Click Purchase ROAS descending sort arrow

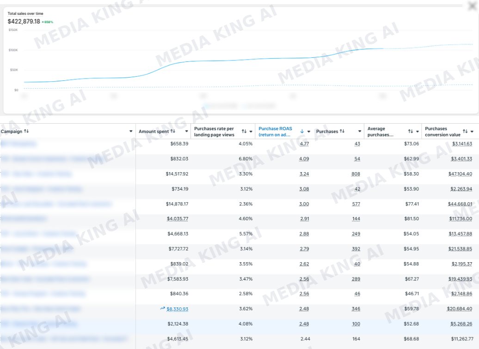pyautogui.click(x=302, y=132)
